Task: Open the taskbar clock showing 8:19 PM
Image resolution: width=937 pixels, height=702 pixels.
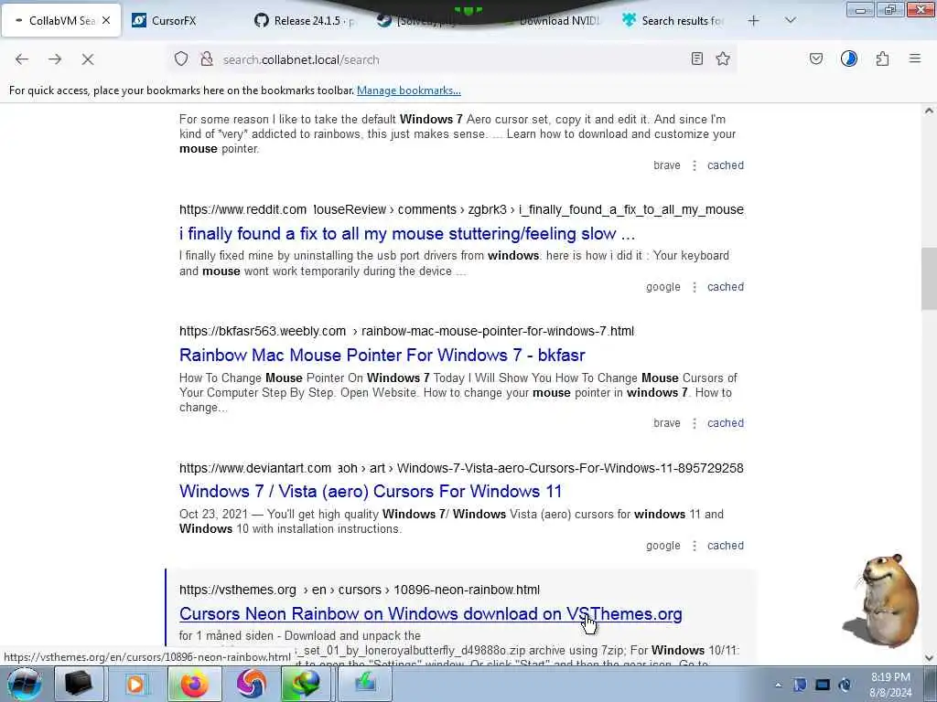Action: 890,685
